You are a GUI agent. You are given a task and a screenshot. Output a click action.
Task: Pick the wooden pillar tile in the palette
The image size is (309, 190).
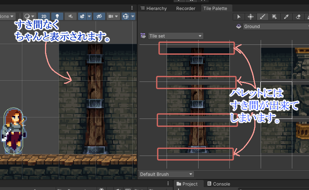[198, 100]
